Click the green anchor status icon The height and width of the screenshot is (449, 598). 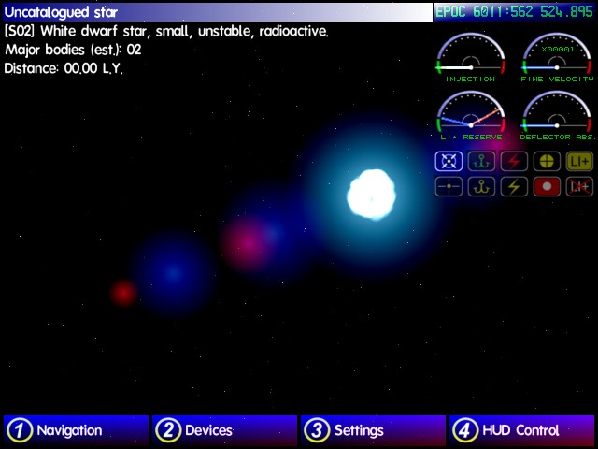[x=481, y=161]
